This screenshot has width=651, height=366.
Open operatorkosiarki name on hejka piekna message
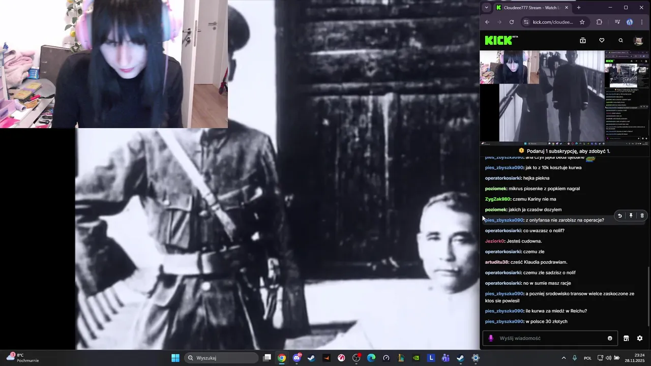(x=503, y=178)
